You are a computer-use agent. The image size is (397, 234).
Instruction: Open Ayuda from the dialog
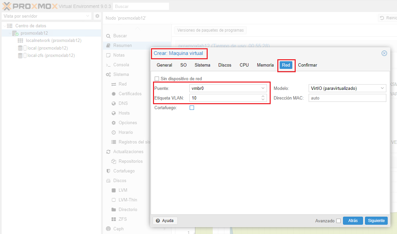(x=165, y=220)
